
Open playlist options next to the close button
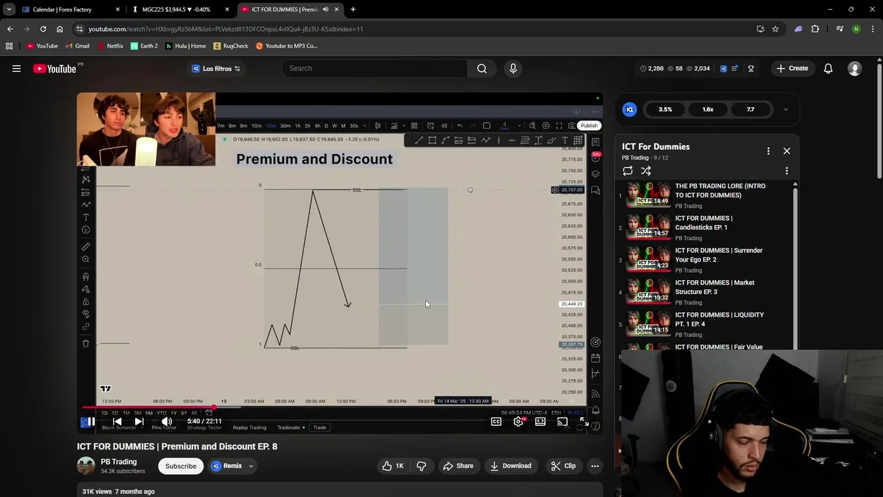click(768, 150)
